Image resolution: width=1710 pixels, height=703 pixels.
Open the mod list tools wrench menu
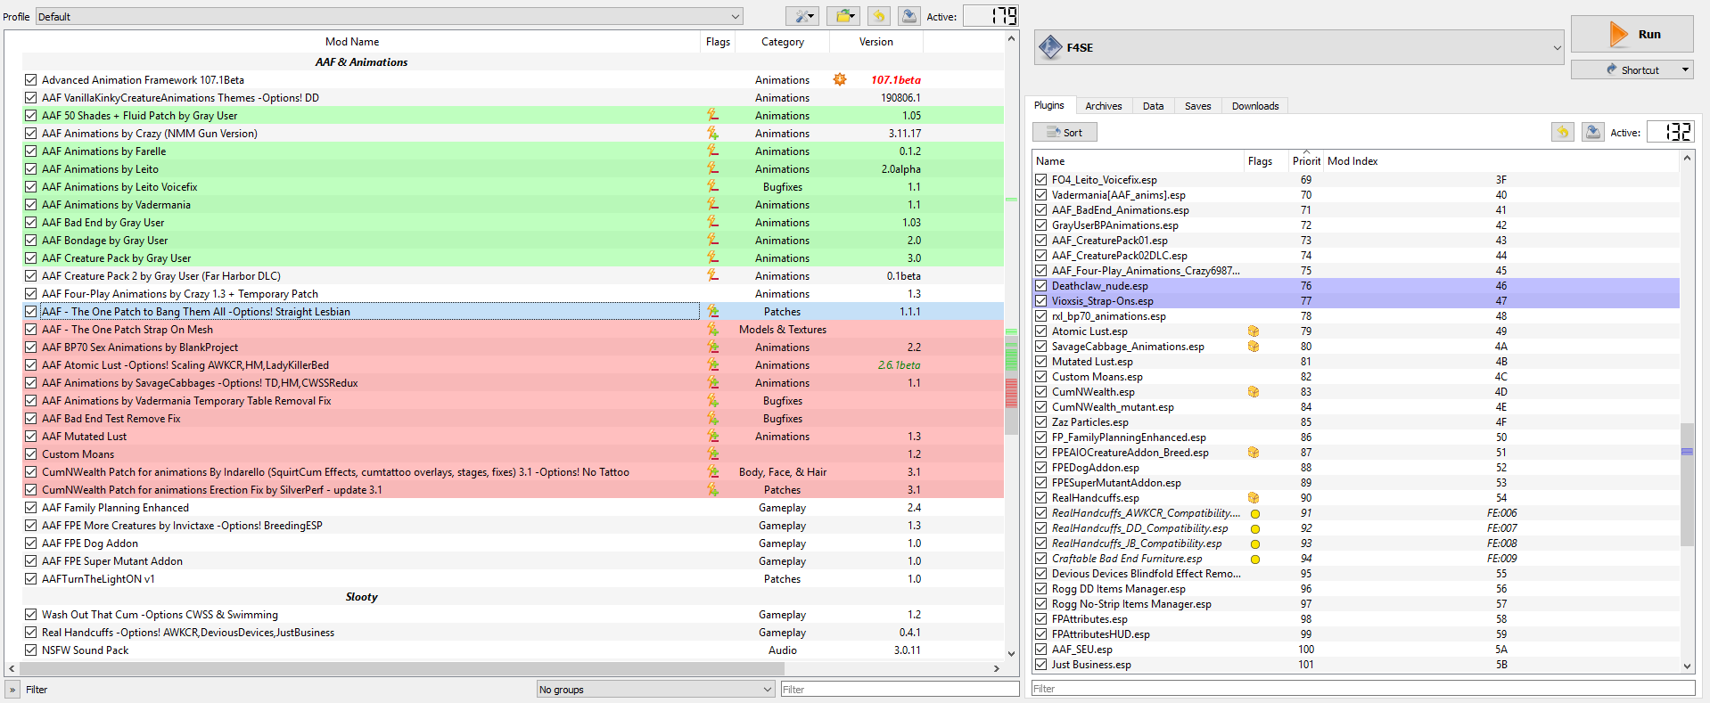pos(802,16)
